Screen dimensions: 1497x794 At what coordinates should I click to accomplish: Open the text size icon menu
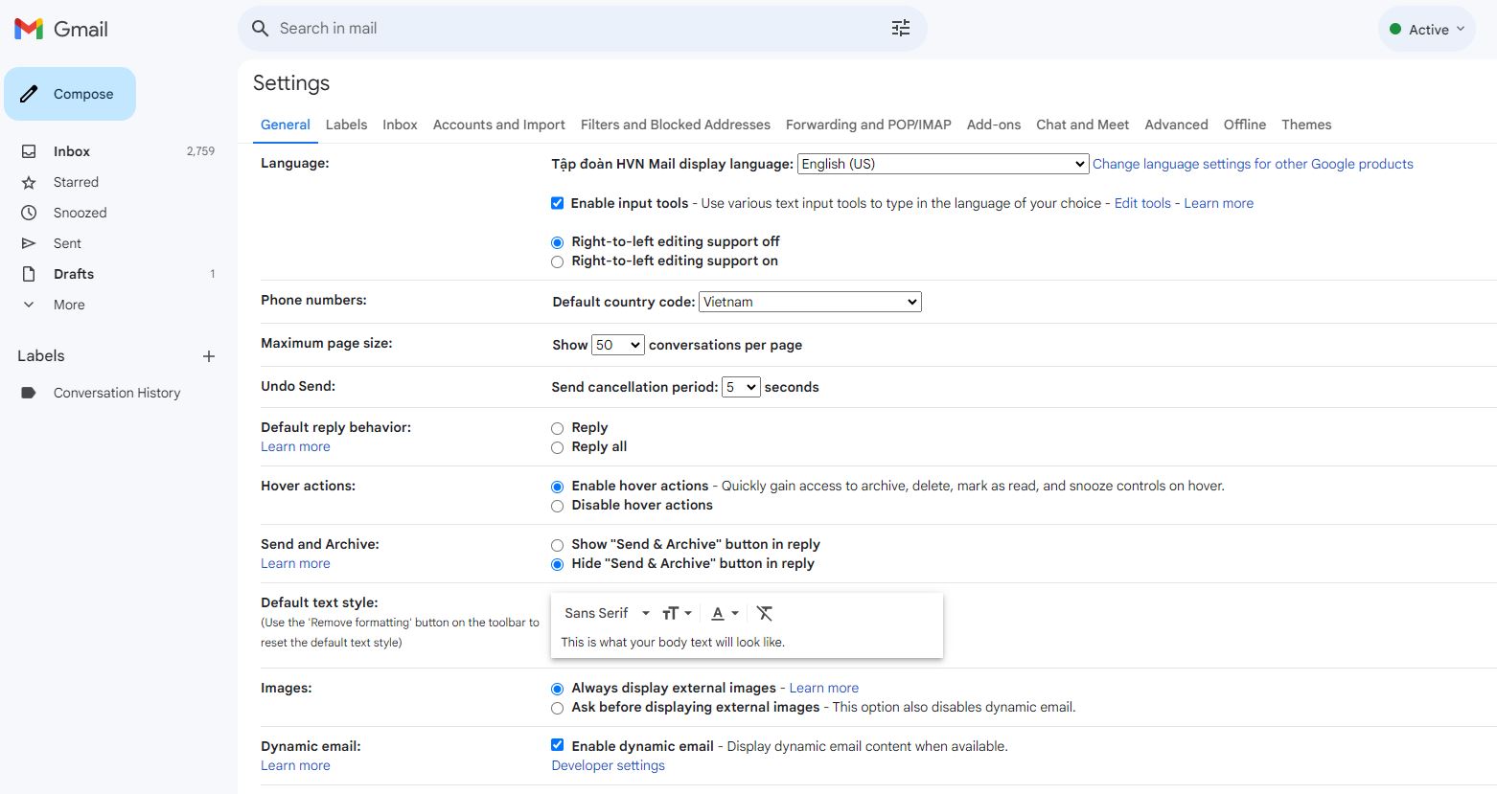coord(676,613)
